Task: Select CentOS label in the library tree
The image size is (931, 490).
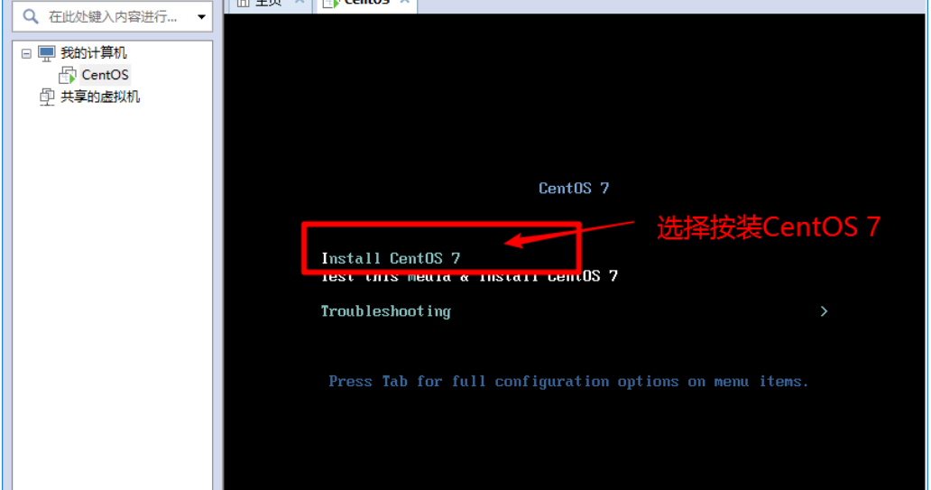Action: pyautogui.click(x=105, y=75)
